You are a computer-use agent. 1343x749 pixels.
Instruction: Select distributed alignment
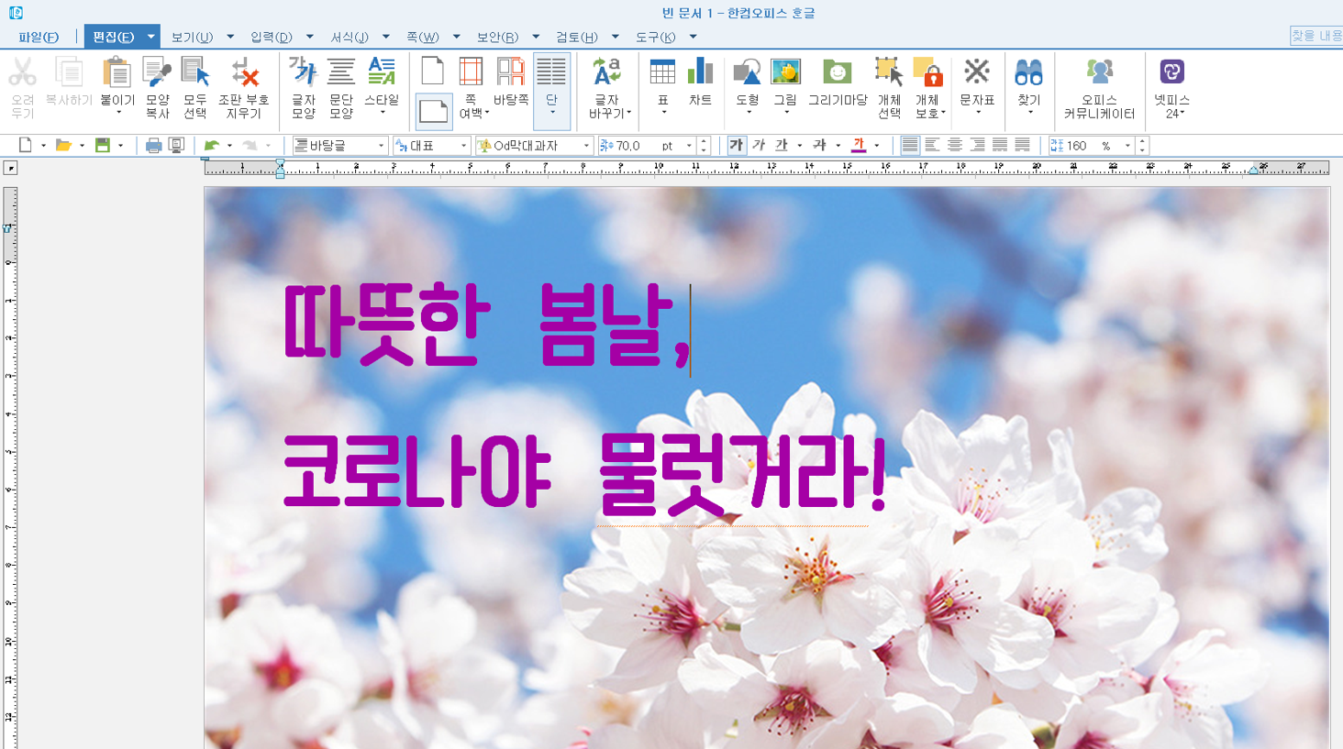click(x=1000, y=145)
